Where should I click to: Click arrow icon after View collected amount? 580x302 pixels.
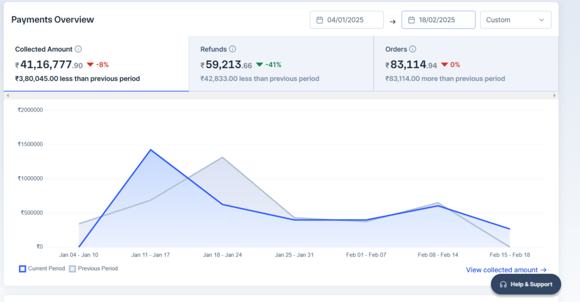coord(544,270)
